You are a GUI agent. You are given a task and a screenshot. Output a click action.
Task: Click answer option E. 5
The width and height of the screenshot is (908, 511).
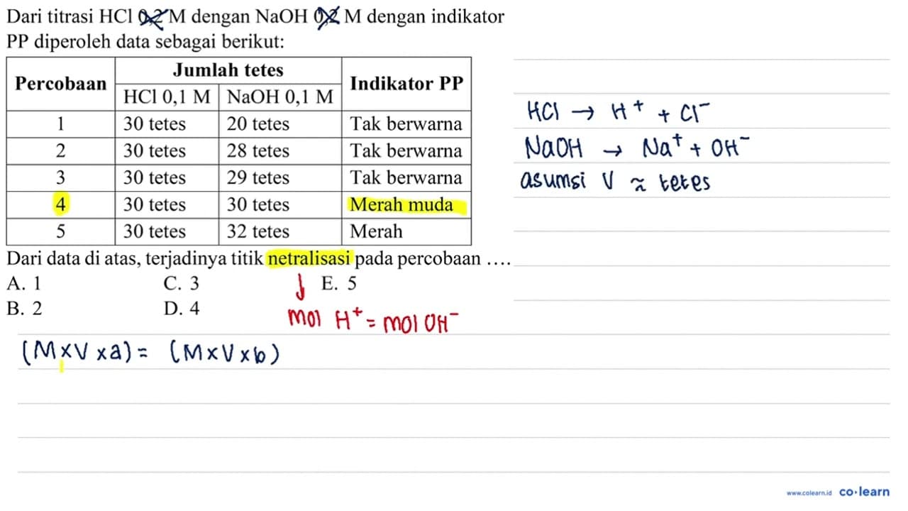pyautogui.click(x=339, y=283)
